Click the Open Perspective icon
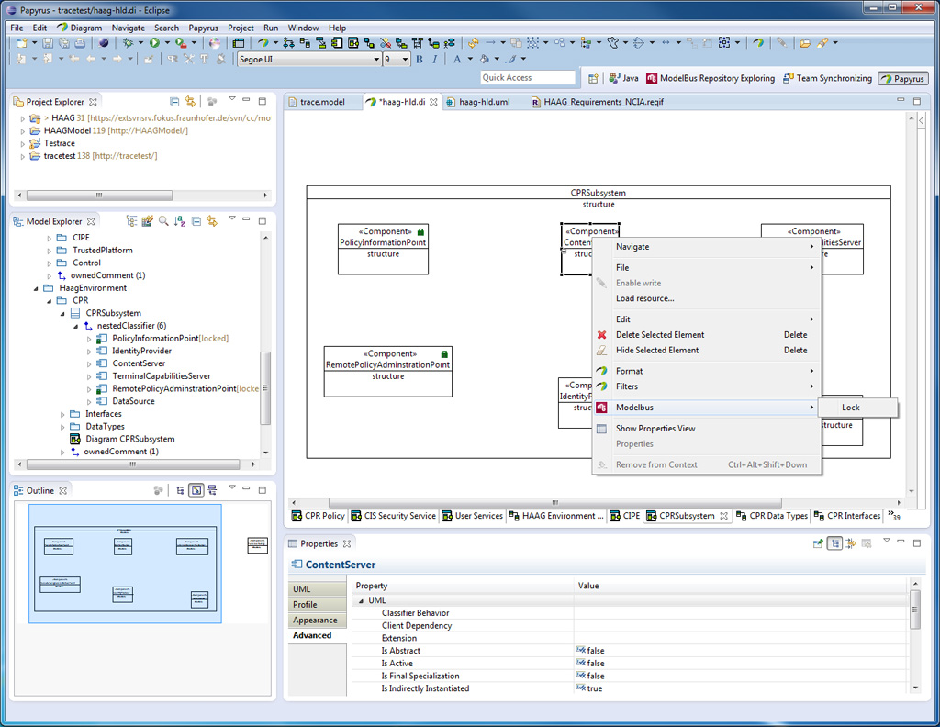 tap(593, 78)
